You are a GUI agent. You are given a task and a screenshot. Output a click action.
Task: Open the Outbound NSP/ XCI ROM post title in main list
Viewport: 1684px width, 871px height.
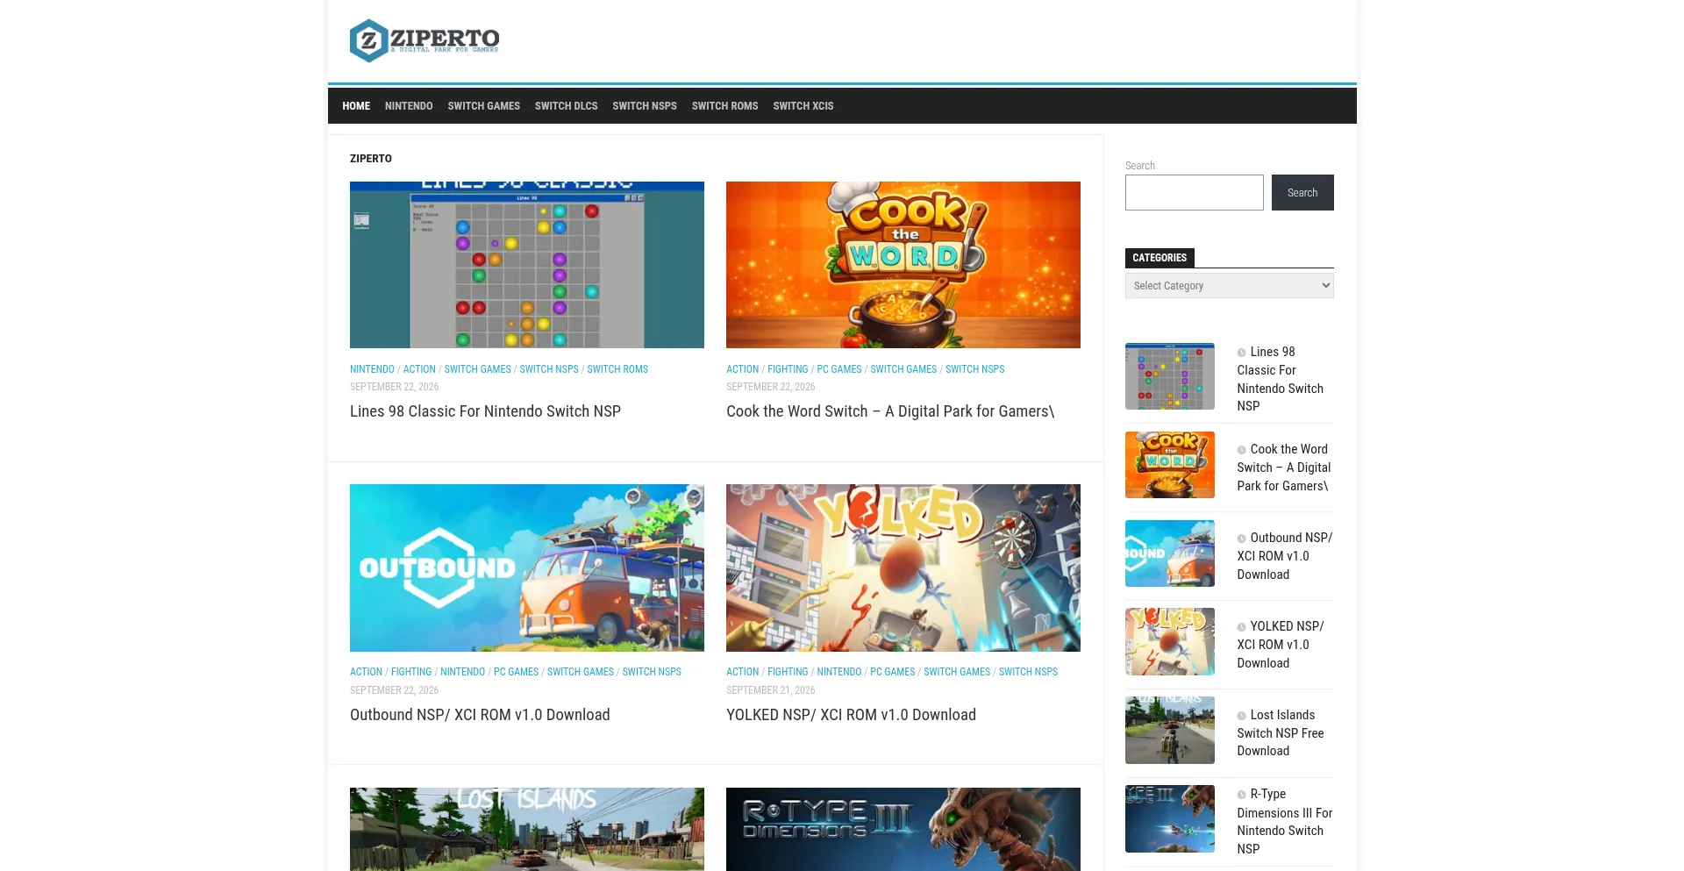tap(480, 715)
